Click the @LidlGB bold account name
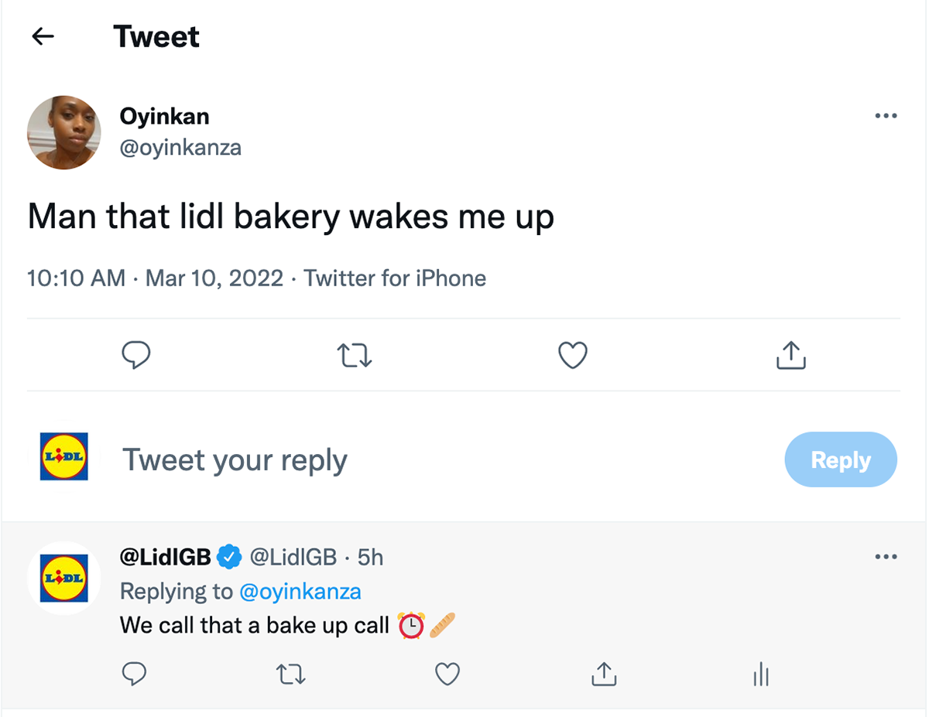The width and height of the screenshot is (929, 717). pos(166,557)
